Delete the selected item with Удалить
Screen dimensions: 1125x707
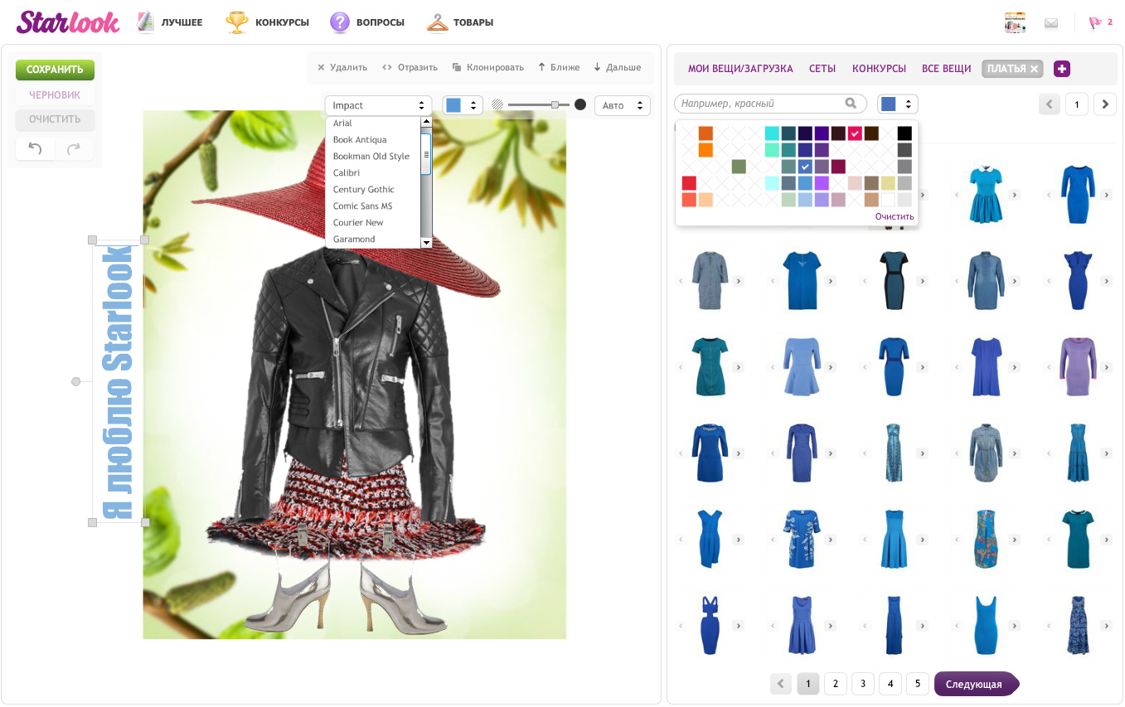[x=342, y=67]
